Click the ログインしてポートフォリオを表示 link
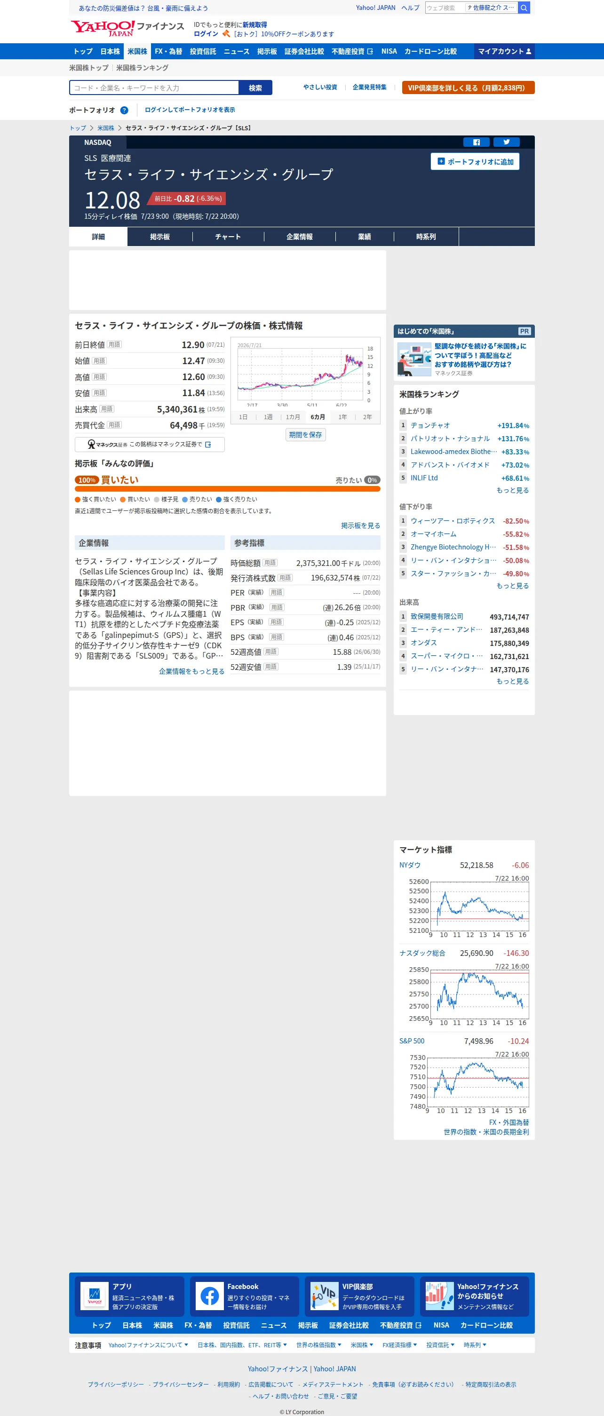This screenshot has width=604, height=1416. tap(190, 110)
